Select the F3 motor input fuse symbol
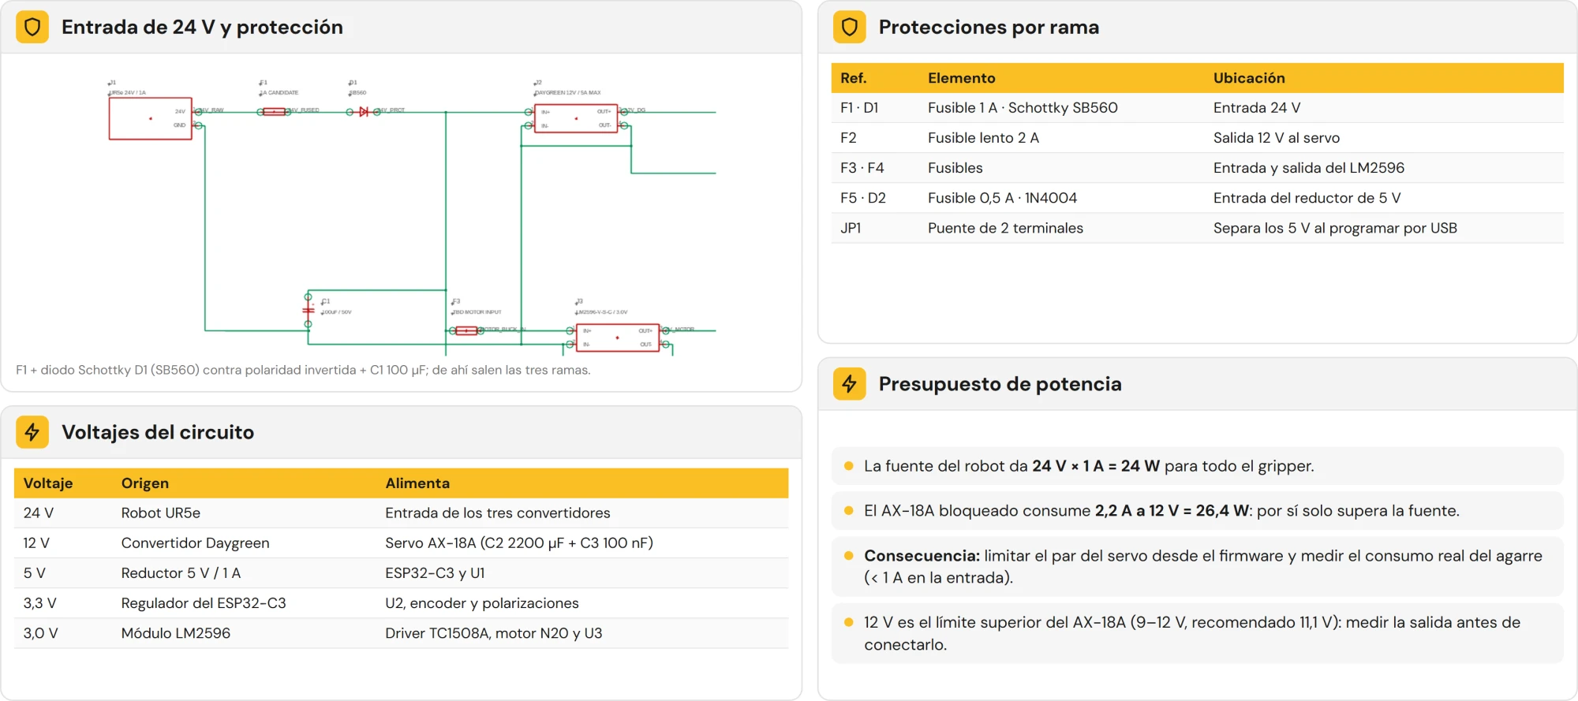The image size is (1578, 701). click(x=466, y=330)
